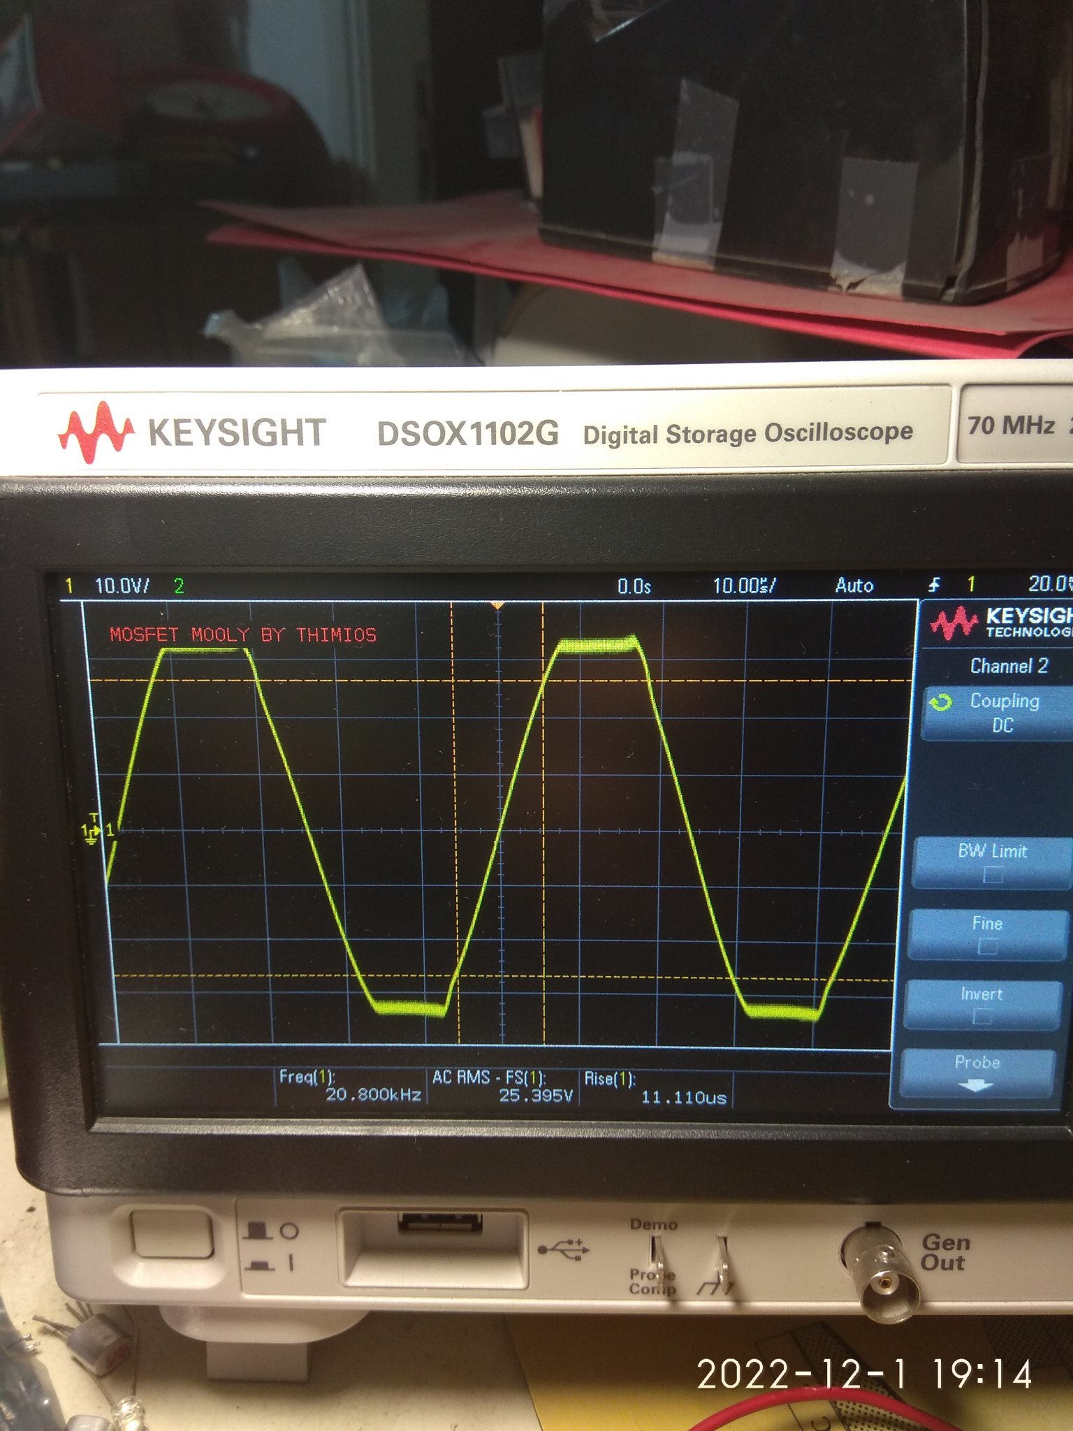Image resolution: width=1073 pixels, height=1431 pixels.
Task: Select channel 1 10.0V/ scale readout
Action: pyautogui.click(x=122, y=586)
